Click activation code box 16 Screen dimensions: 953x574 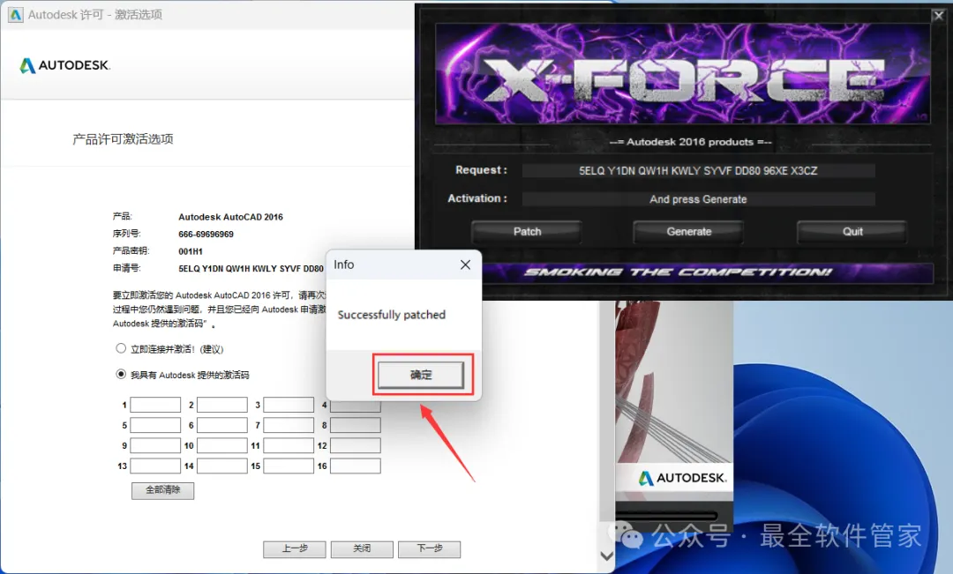tap(356, 466)
